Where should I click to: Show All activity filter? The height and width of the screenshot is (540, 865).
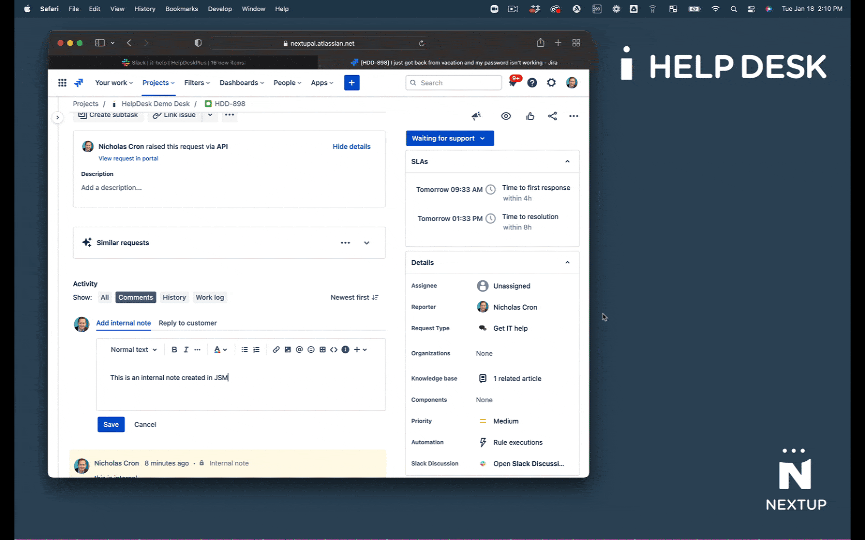105,297
